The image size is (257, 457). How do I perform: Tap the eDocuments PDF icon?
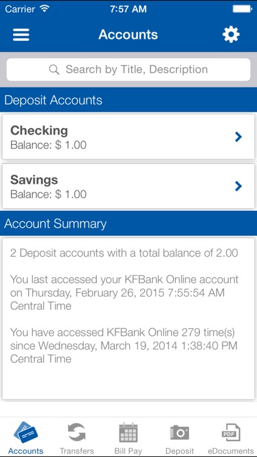tap(231, 433)
